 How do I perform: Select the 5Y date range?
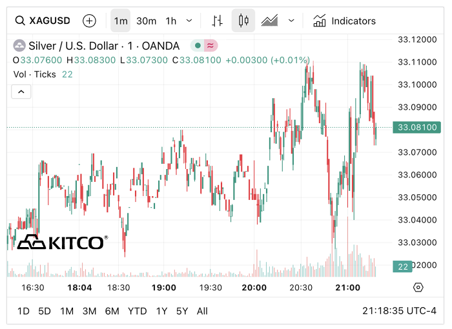tap(182, 311)
